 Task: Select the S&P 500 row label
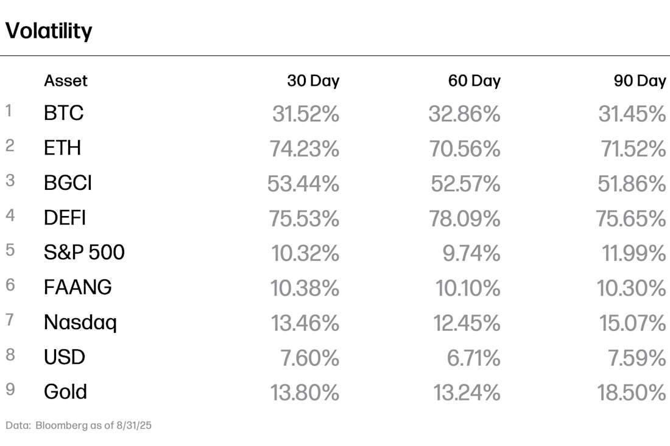click(x=84, y=253)
